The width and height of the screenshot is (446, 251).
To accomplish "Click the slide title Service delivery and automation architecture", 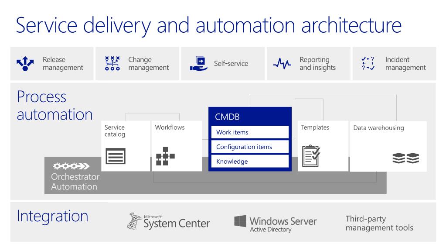I will click(208, 26).
